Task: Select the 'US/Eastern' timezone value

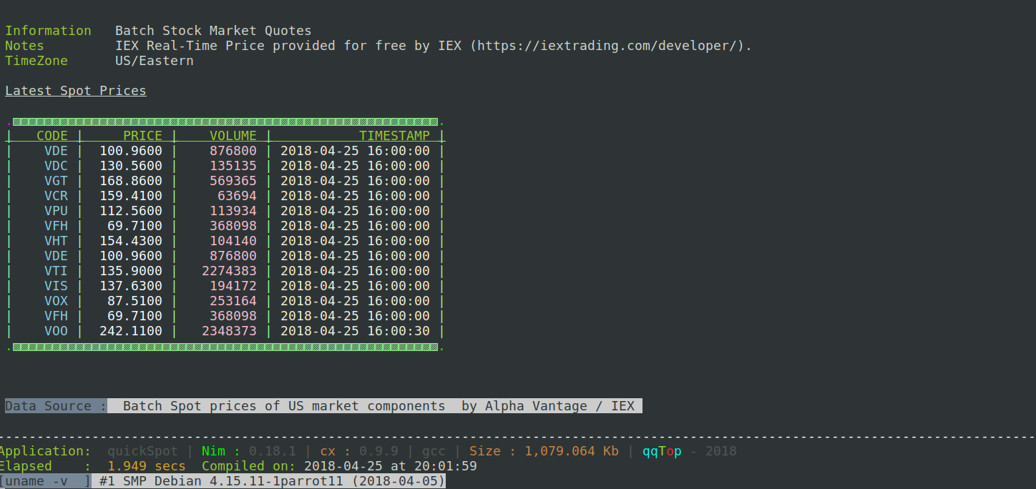Action: coord(155,61)
